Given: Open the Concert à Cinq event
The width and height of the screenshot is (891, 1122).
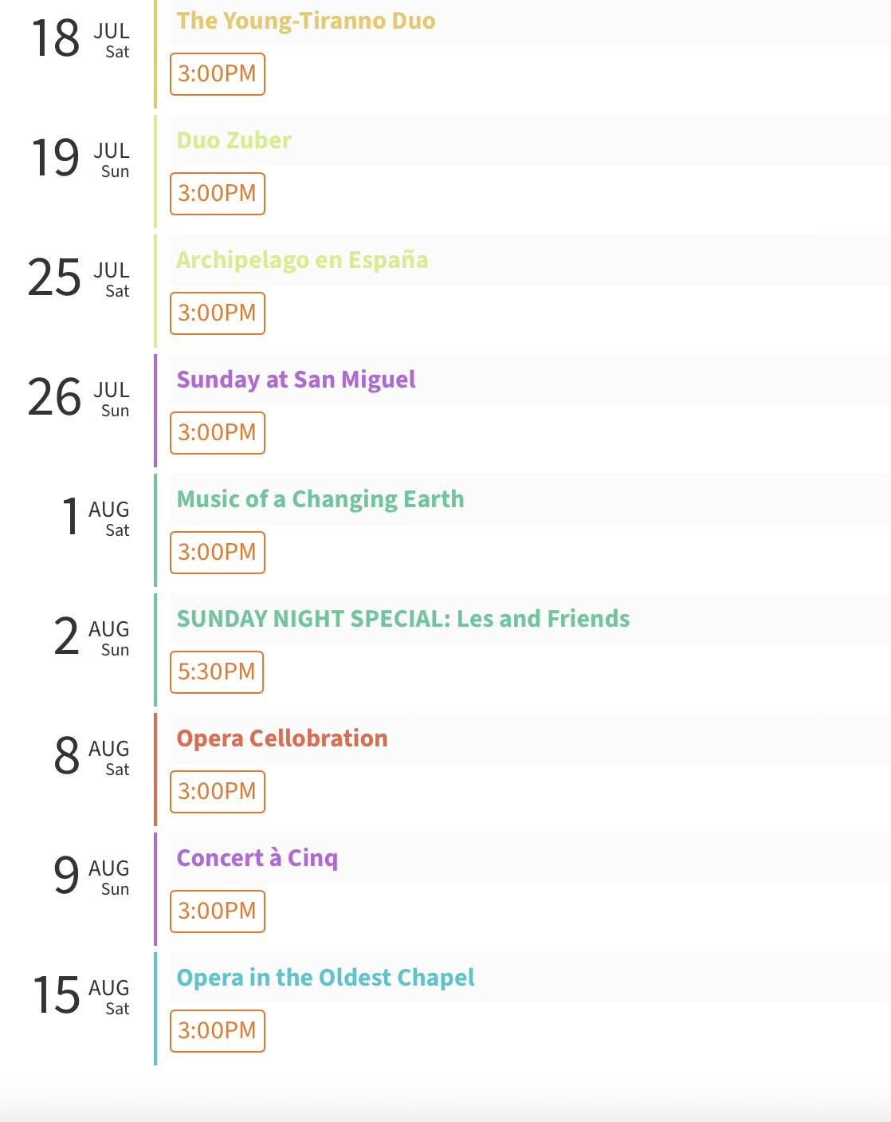Looking at the screenshot, I should click(x=257, y=858).
